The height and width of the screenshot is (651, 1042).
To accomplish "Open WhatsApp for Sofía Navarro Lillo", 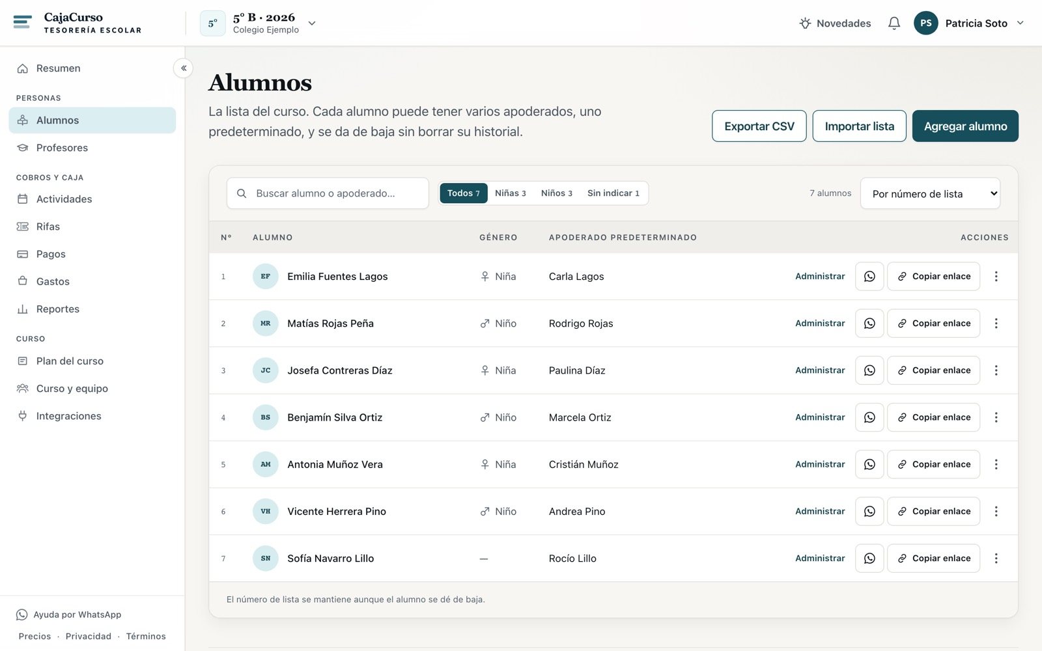I will tap(869, 558).
